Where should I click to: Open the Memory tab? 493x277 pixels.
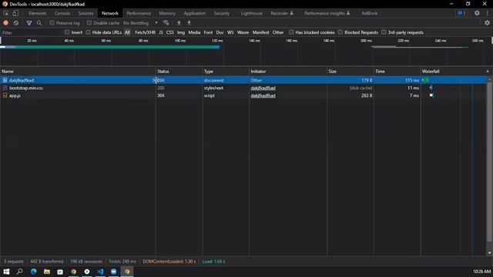point(167,13)
